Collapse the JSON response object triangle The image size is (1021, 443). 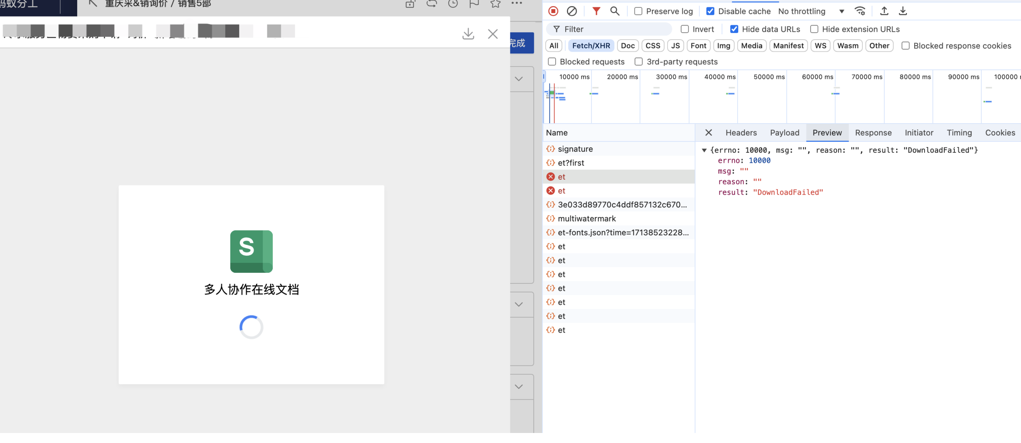click(x=704, y=150)
